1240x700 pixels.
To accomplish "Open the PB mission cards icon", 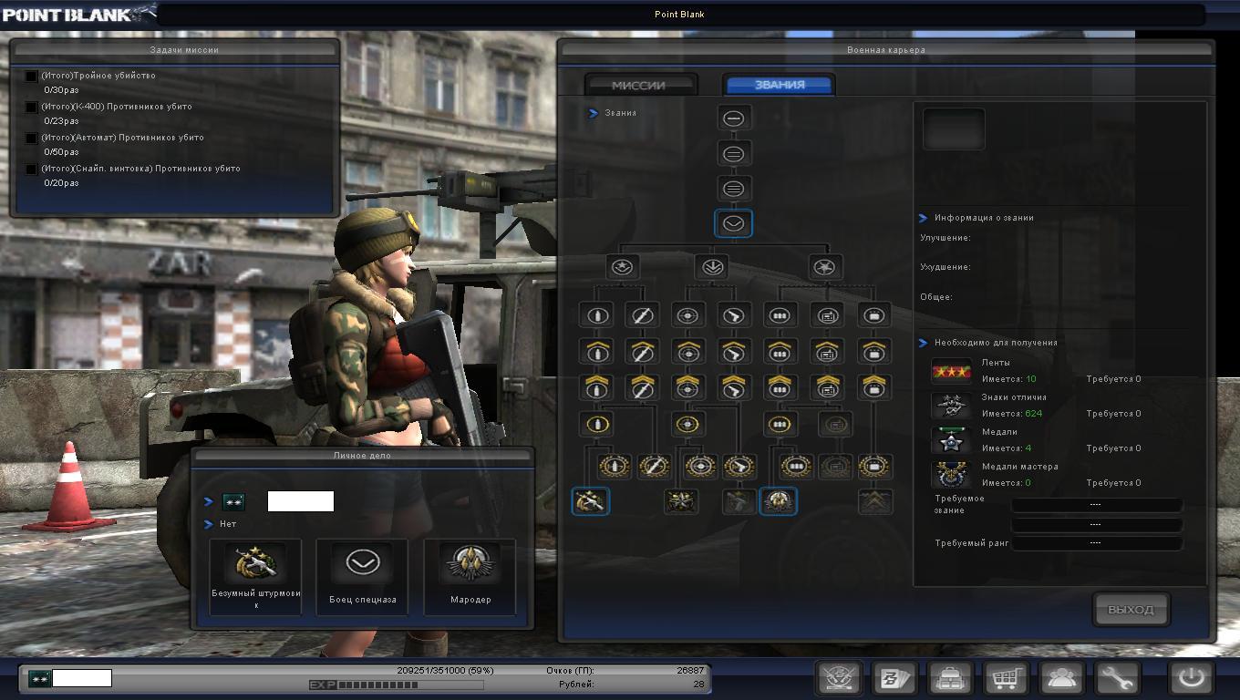I will point(892,679).
